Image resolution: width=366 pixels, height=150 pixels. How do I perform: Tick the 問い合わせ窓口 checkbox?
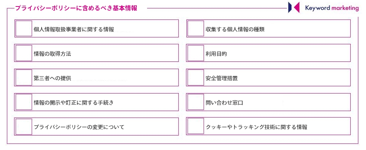(196, 102)
